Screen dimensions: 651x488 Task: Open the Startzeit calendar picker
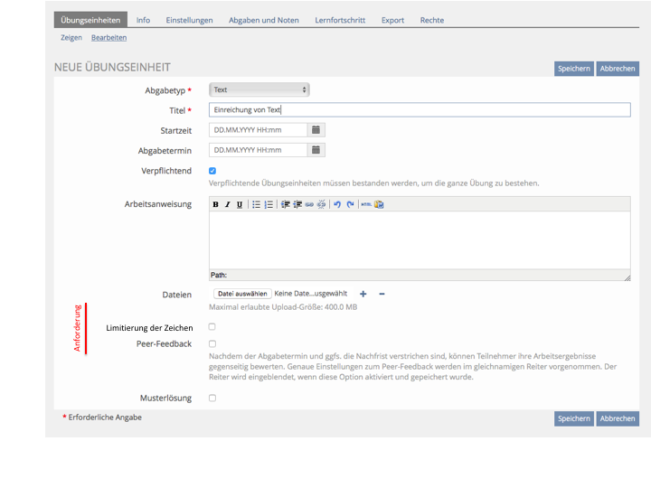[316, 130]
